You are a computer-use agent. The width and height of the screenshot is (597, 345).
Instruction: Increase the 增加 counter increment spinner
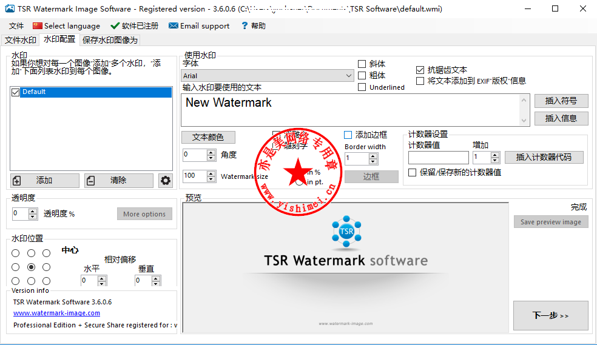pyautogui.click(x=495, y=155)
